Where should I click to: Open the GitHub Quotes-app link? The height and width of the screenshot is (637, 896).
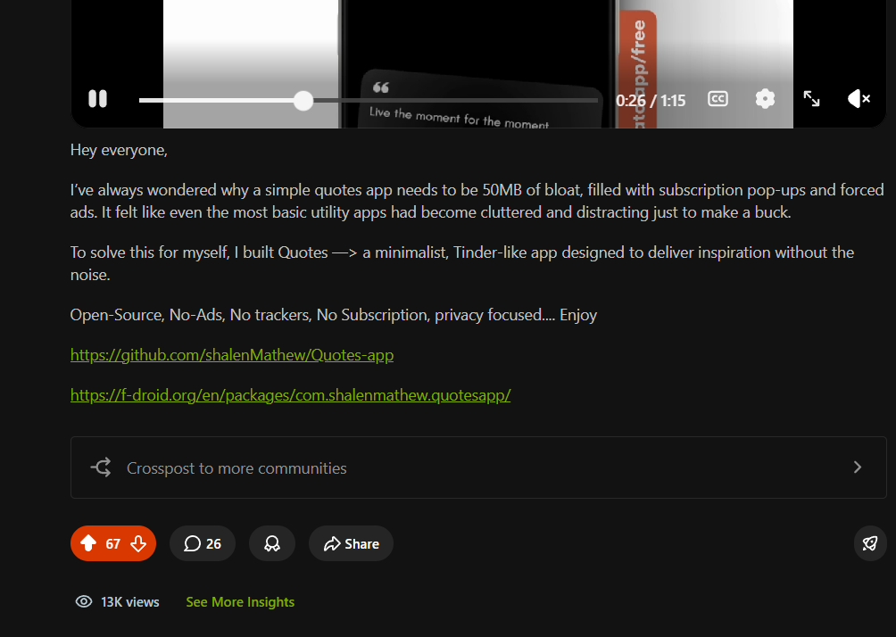tap(232, 355)
